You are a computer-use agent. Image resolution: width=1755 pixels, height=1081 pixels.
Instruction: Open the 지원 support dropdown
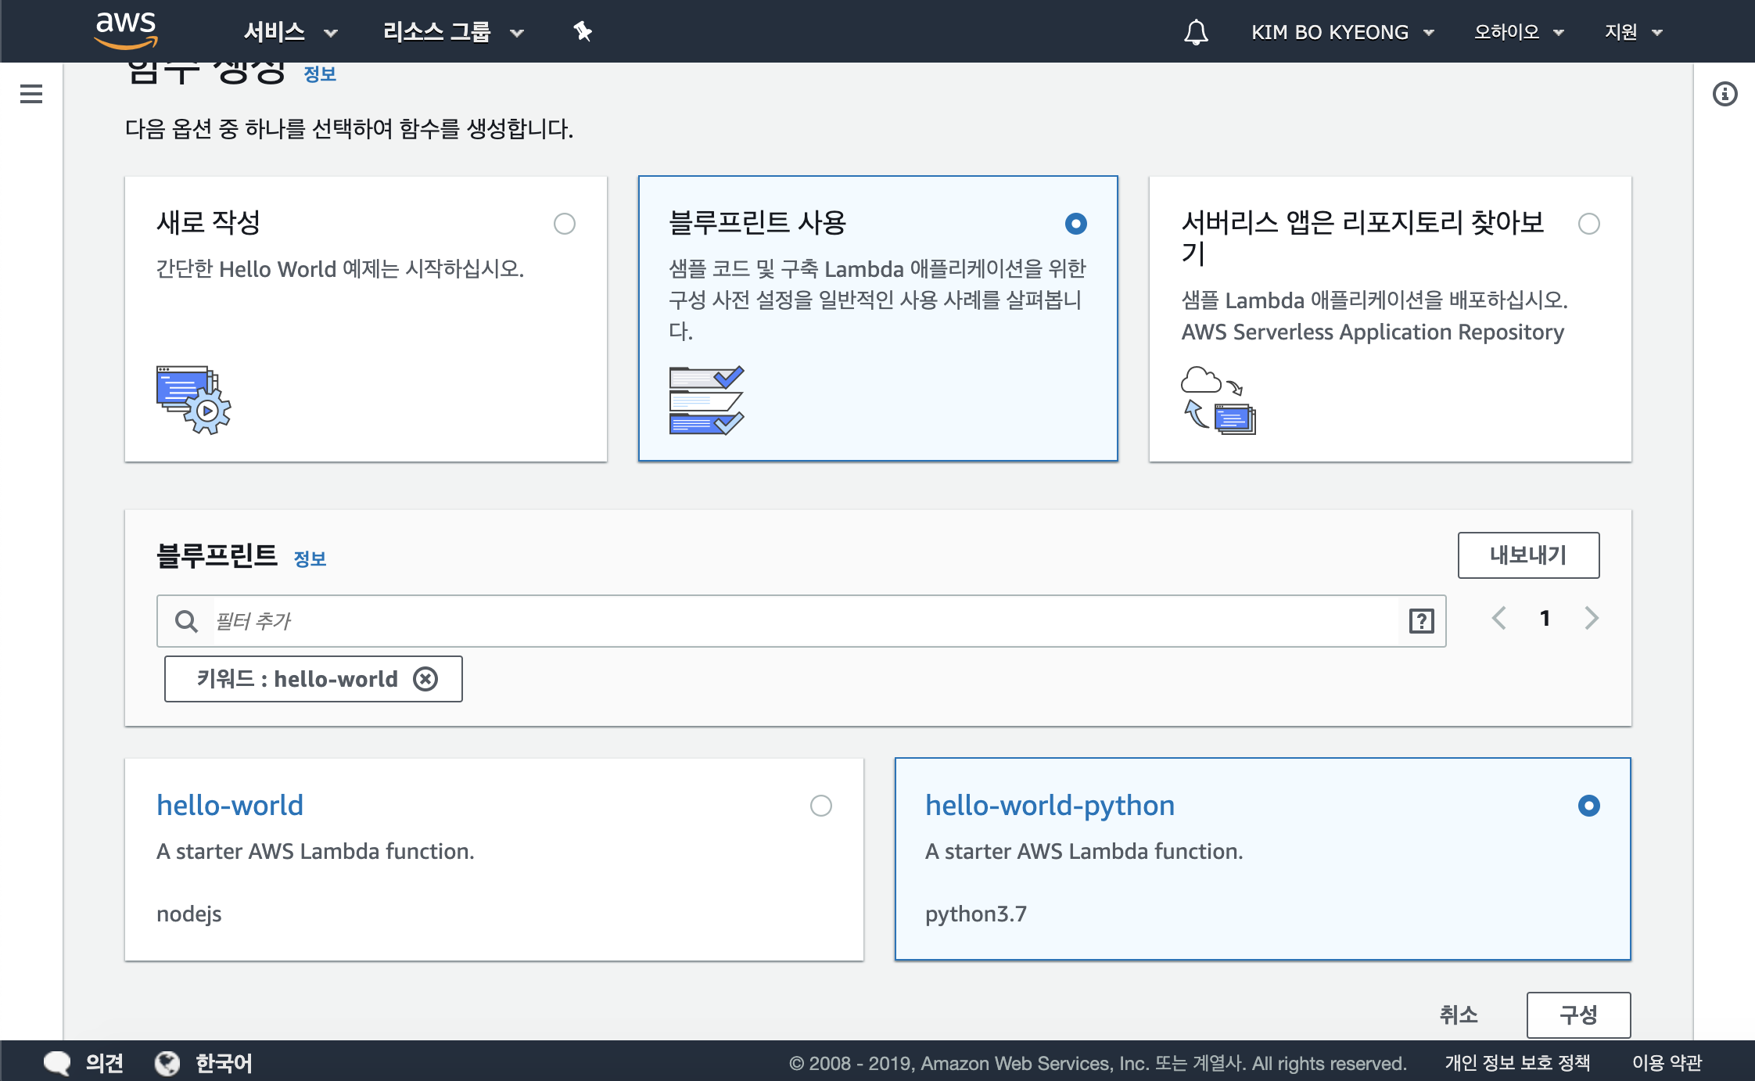1633,32
